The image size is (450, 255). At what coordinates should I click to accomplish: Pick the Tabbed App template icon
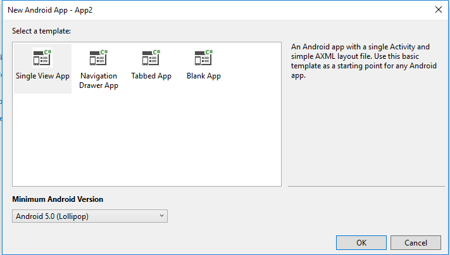click(x=151, y=58)
